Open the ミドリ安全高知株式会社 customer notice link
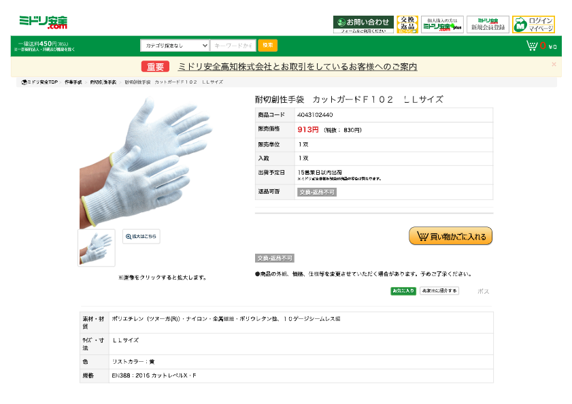Viewport: 572px width, 404px height. [297, 67]
